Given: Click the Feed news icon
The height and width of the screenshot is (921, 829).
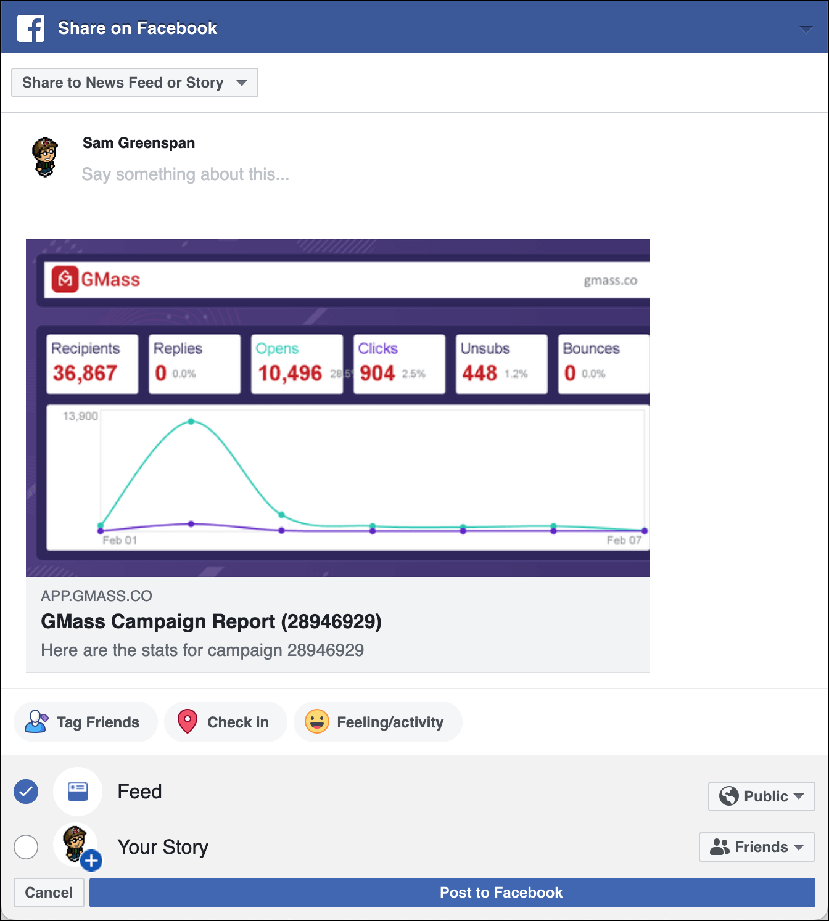Looking at the screenshot, I should coord(78,792).
